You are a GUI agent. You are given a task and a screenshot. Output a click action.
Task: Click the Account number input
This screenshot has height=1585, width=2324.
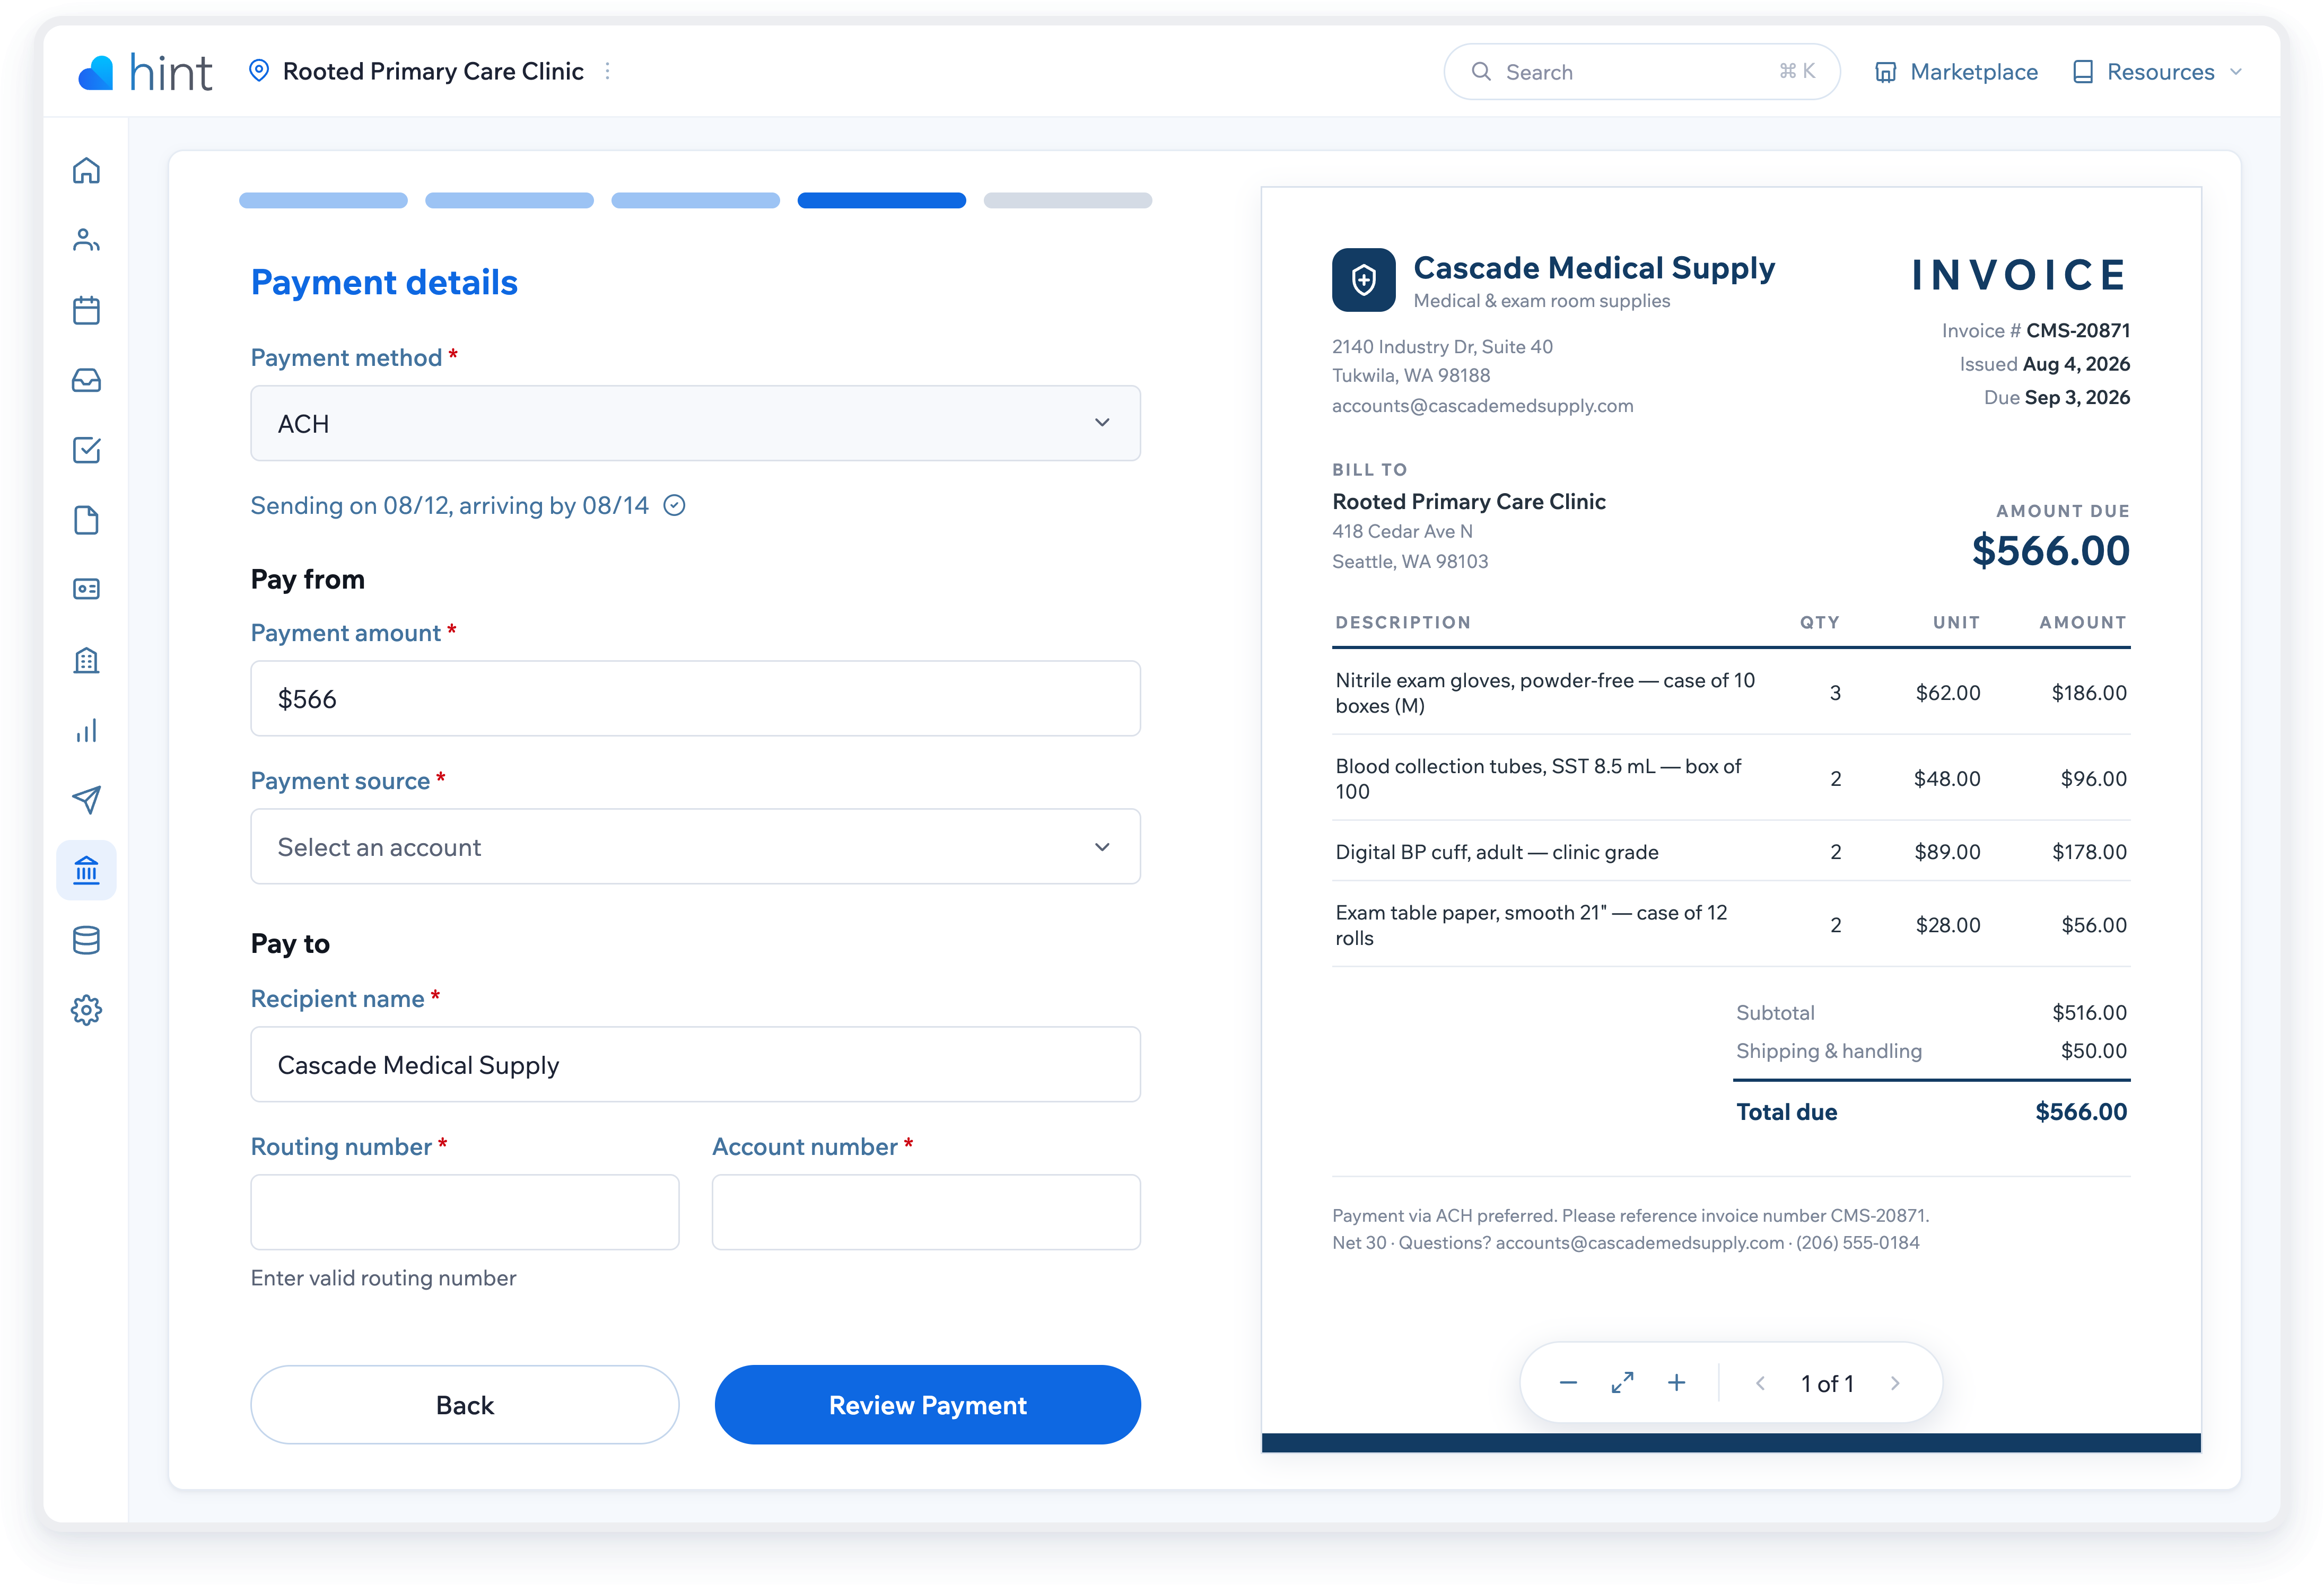tap(926, 1212)
